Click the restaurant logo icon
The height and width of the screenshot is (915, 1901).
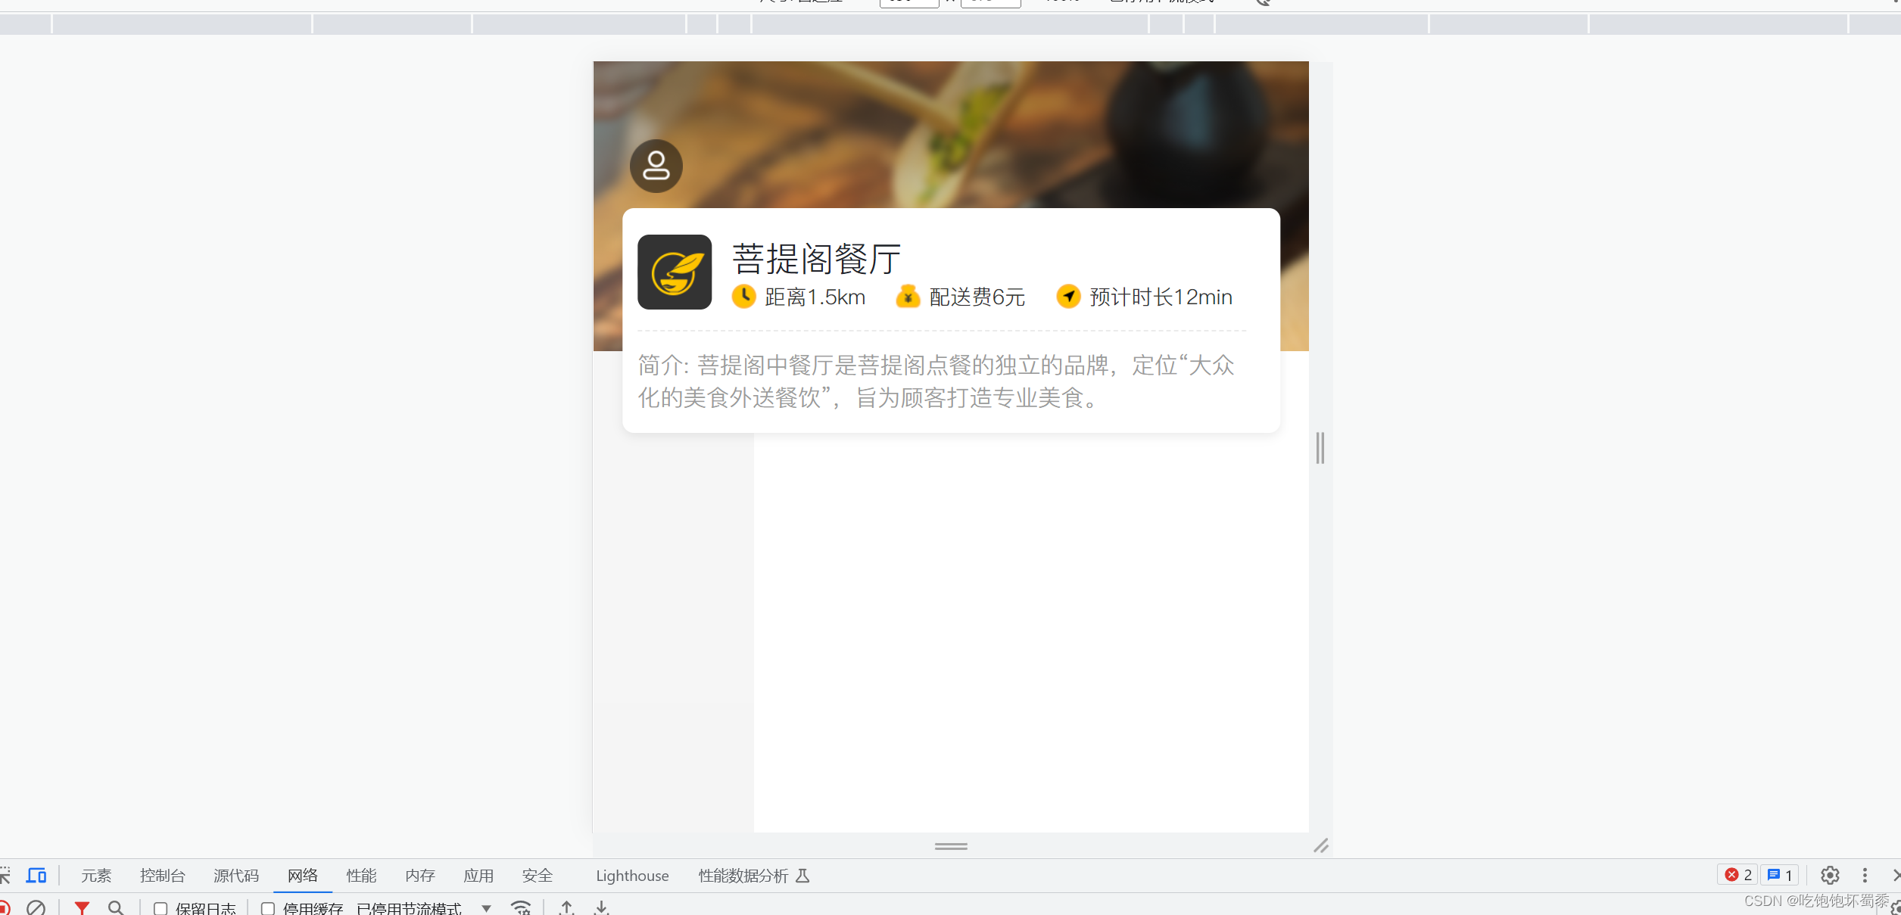pos(675,270)
